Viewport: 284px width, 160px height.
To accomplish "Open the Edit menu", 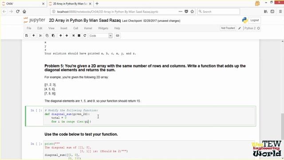I will [x=39, y=28].
